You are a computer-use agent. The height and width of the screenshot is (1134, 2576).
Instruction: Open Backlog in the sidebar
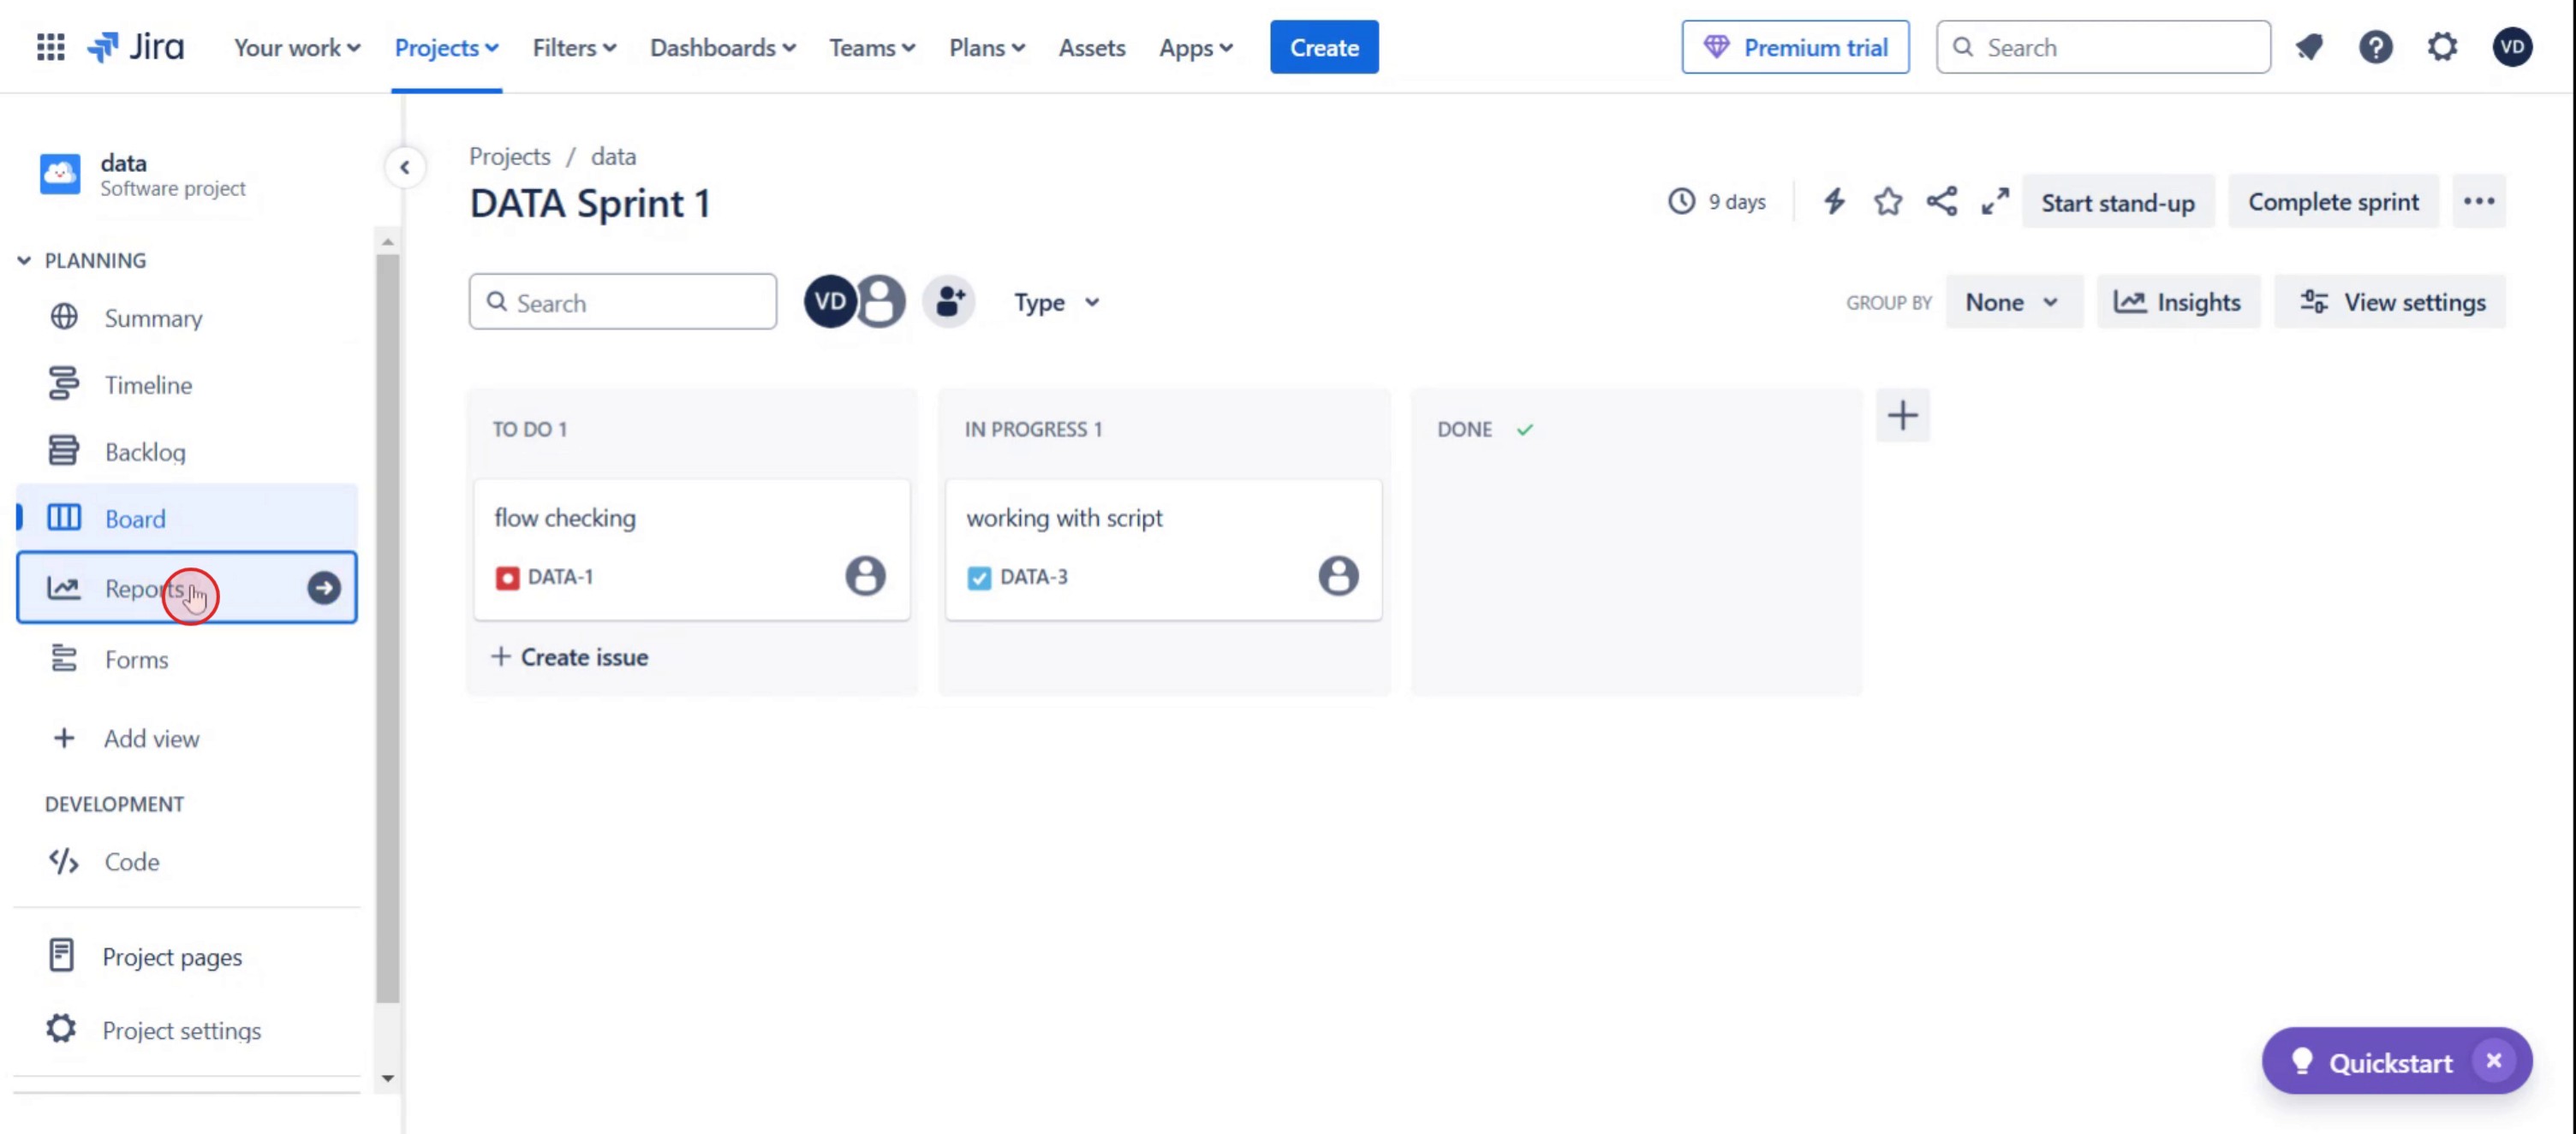coord(145,453)
